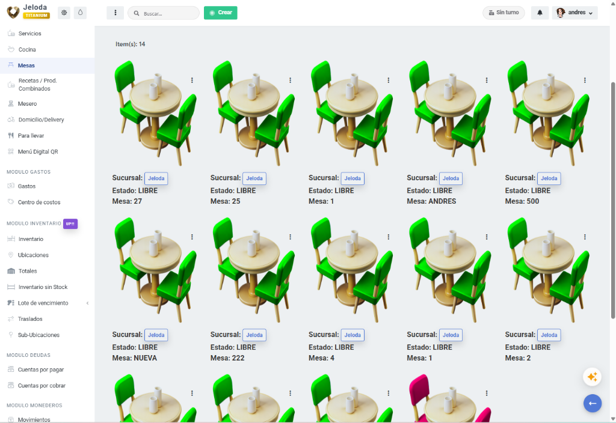616x423 pixels.
Task: Open options menu for Mesa 500
Action: coord(585,80)
